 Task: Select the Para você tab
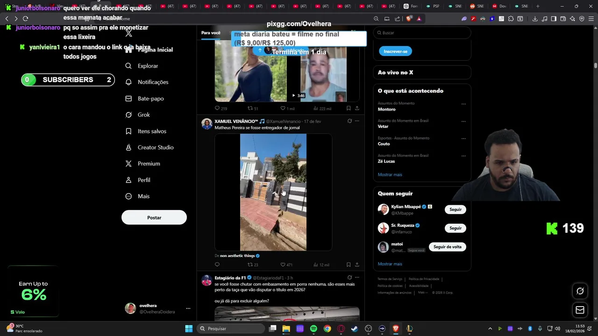point(211,33)
